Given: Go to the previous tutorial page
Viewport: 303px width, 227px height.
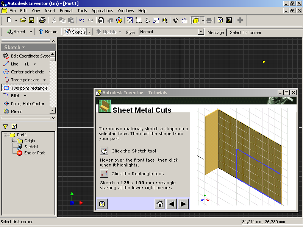Looking at the screenshot, I should tap(172, 204).
